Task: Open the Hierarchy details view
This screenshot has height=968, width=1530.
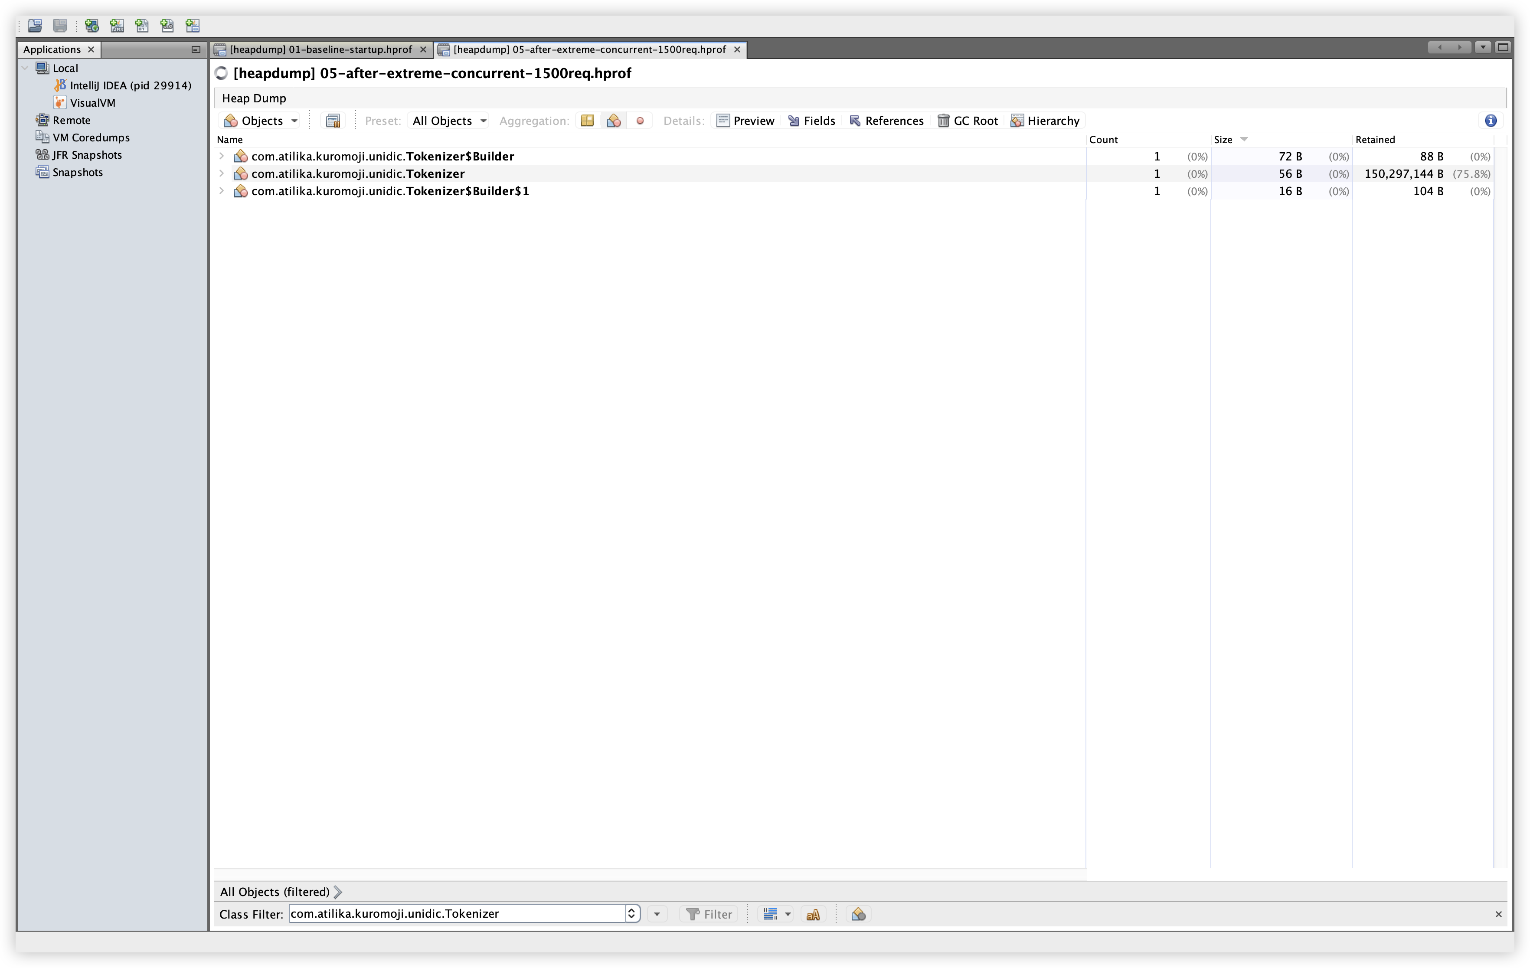Action: point(1045,121)
